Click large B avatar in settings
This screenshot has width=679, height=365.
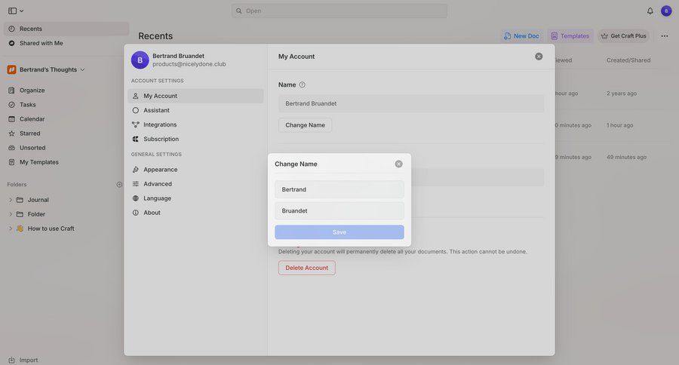[x=140, y=60]
